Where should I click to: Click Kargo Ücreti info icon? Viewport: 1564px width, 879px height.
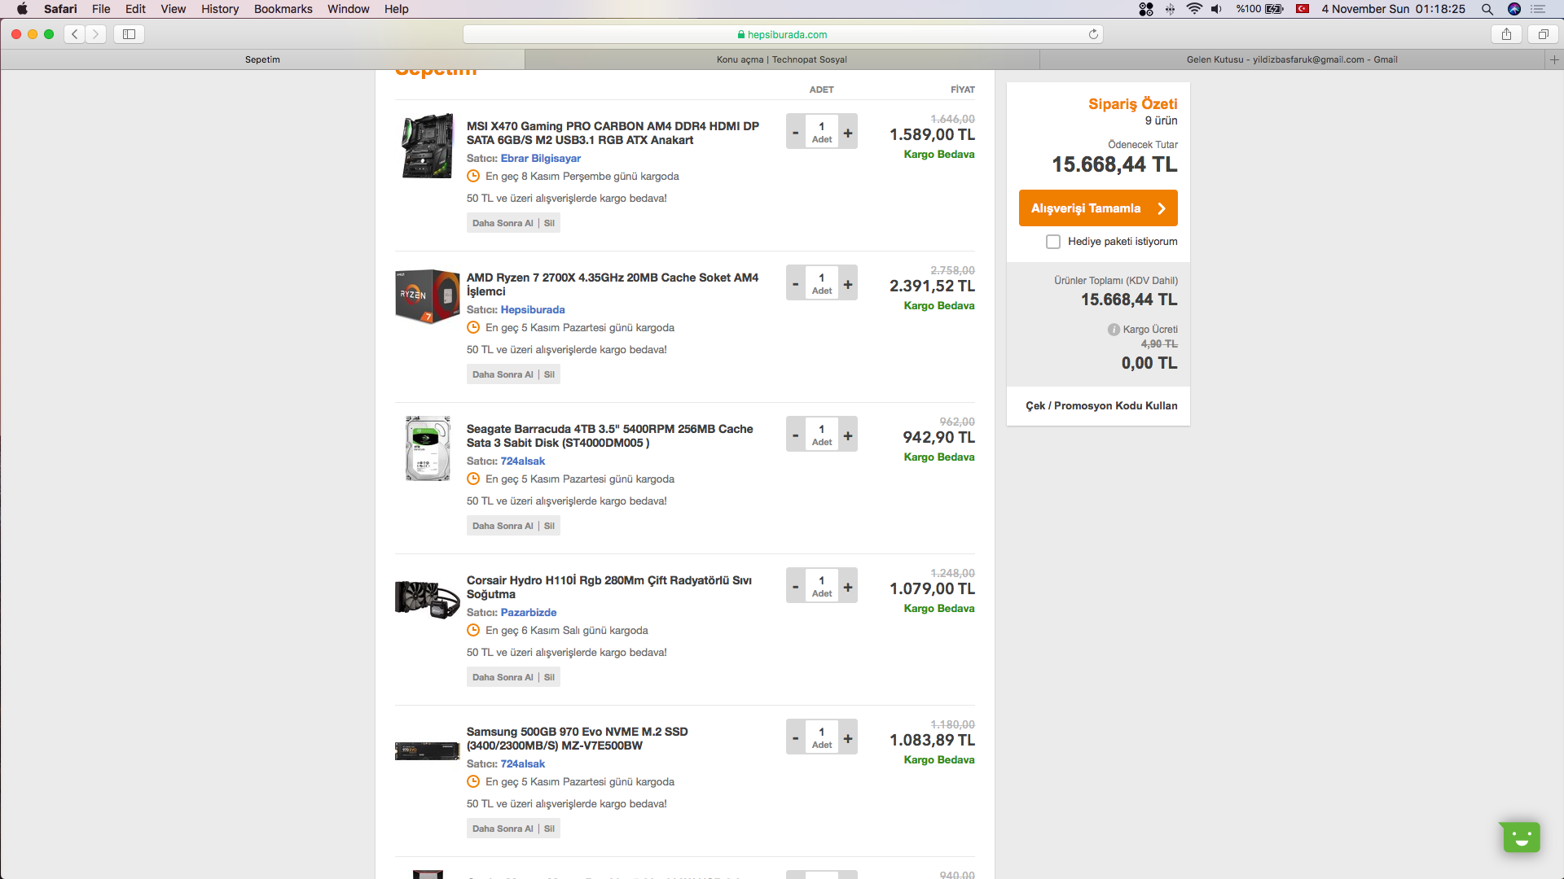[x=1114, y=330]
